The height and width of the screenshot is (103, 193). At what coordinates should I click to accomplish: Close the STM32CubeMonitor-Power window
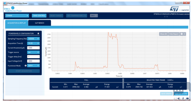click(186, 3)
